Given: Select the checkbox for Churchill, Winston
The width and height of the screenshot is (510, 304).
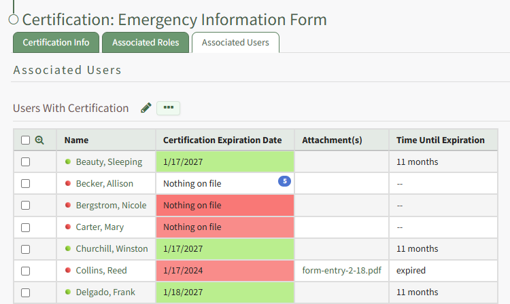Looking at the screenshot, I should click(x=25, y=249).
